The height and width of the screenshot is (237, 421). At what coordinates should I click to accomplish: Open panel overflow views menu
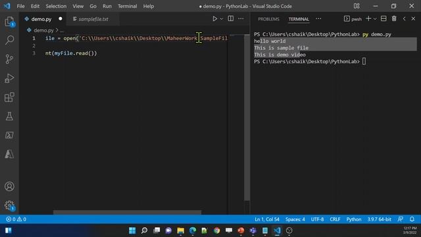coord(318,19)
